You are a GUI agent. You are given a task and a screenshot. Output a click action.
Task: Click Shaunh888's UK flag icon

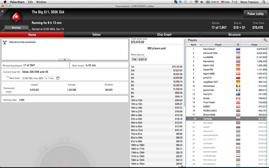238,115
